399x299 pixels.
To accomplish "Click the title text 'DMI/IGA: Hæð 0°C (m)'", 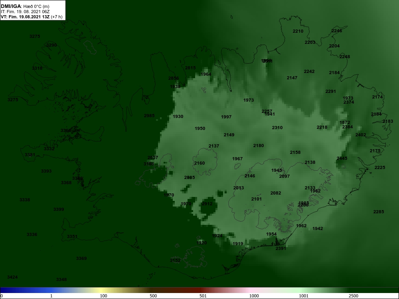I will (25, 6).
